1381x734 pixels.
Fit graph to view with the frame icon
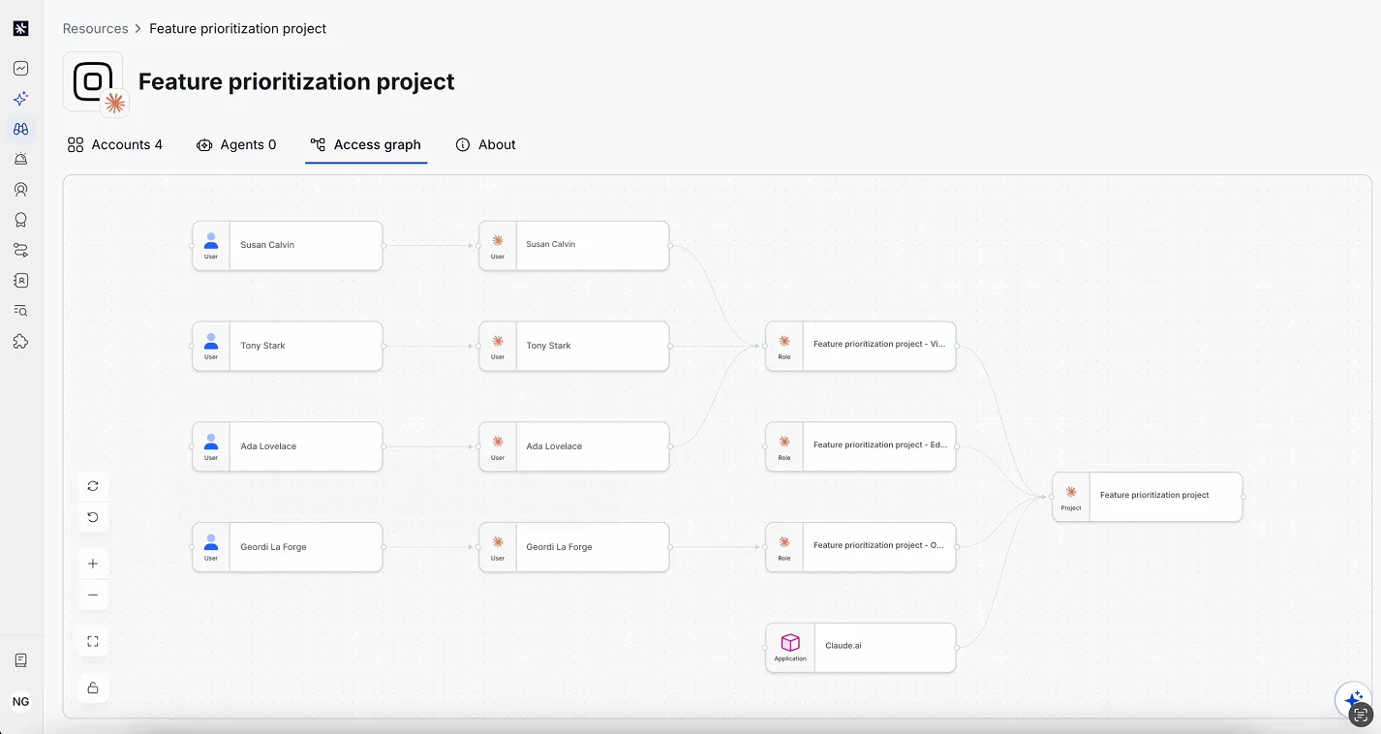point(93,641)
